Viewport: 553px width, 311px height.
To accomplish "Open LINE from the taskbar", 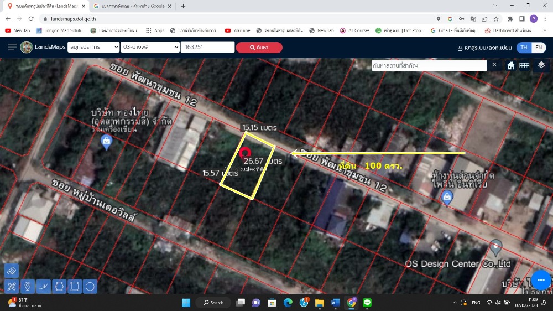I will (367, 303).
